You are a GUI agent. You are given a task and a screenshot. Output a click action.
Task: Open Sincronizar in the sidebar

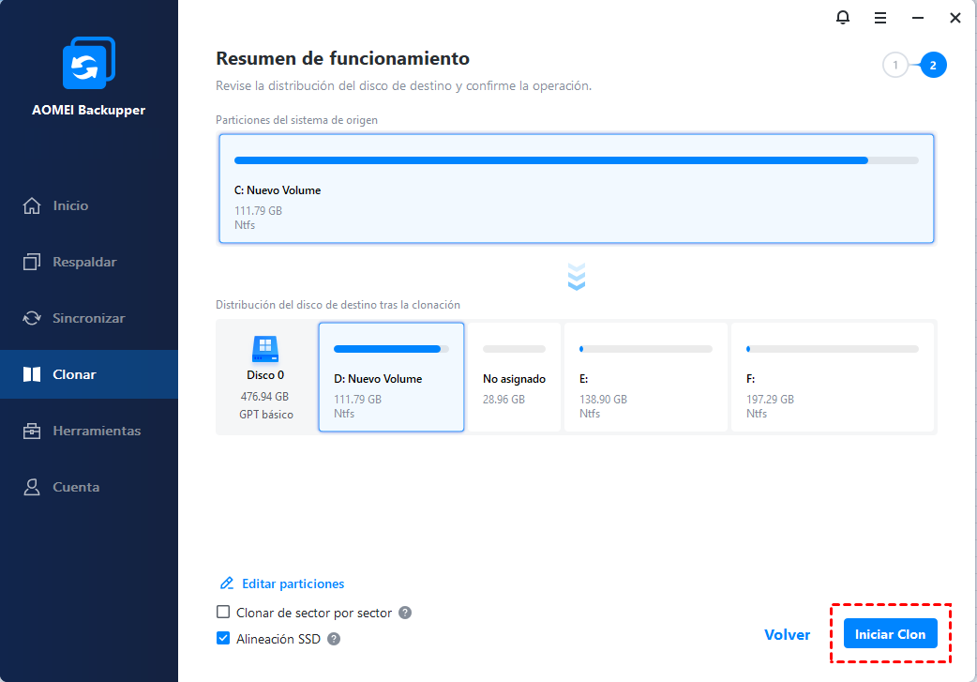click(89, 318)
